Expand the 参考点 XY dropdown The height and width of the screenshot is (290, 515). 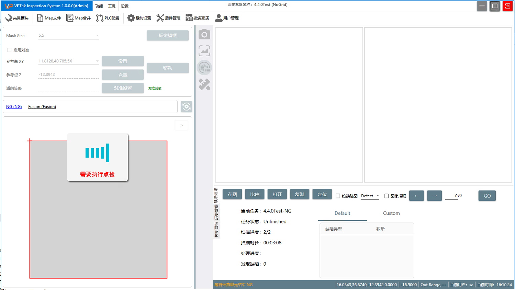click(x=97, y=61)
